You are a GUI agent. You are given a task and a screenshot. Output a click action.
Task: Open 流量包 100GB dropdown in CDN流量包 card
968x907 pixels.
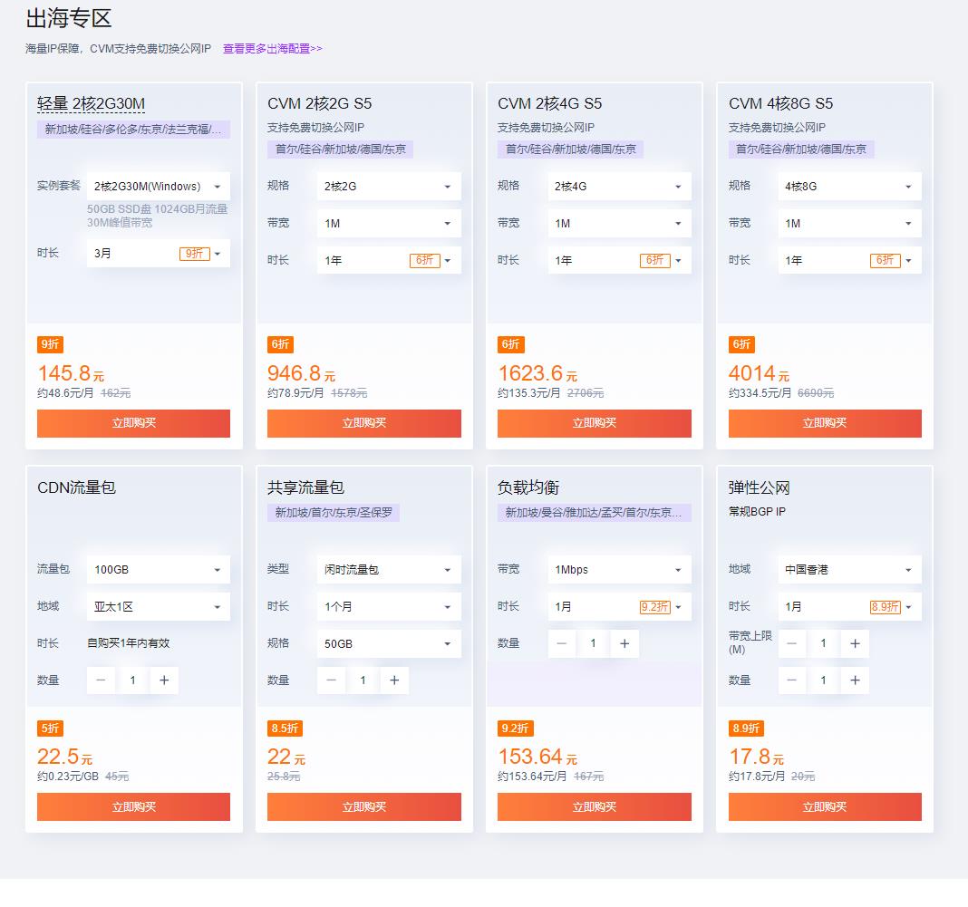click(x=158, y=570)
